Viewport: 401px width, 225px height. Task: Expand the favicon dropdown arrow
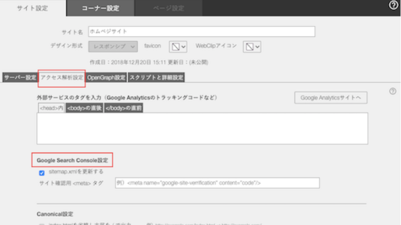(184, 47)
